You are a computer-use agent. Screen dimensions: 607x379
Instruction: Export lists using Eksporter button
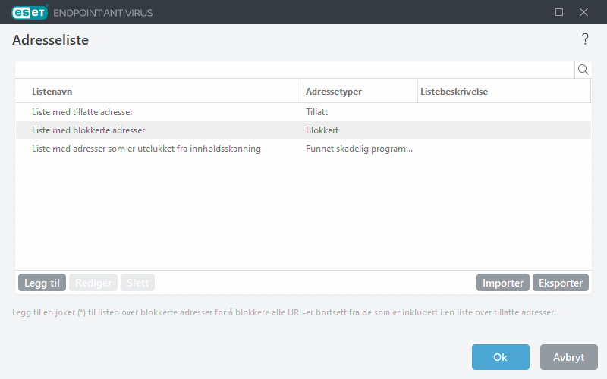click(561, 283)
